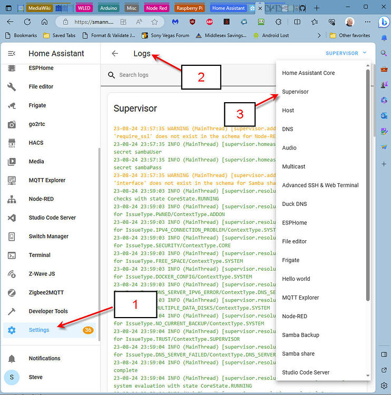Open Studio Code Server in sidebar
The height and width of the screenshot is (395, 391).
pos(52,218)
